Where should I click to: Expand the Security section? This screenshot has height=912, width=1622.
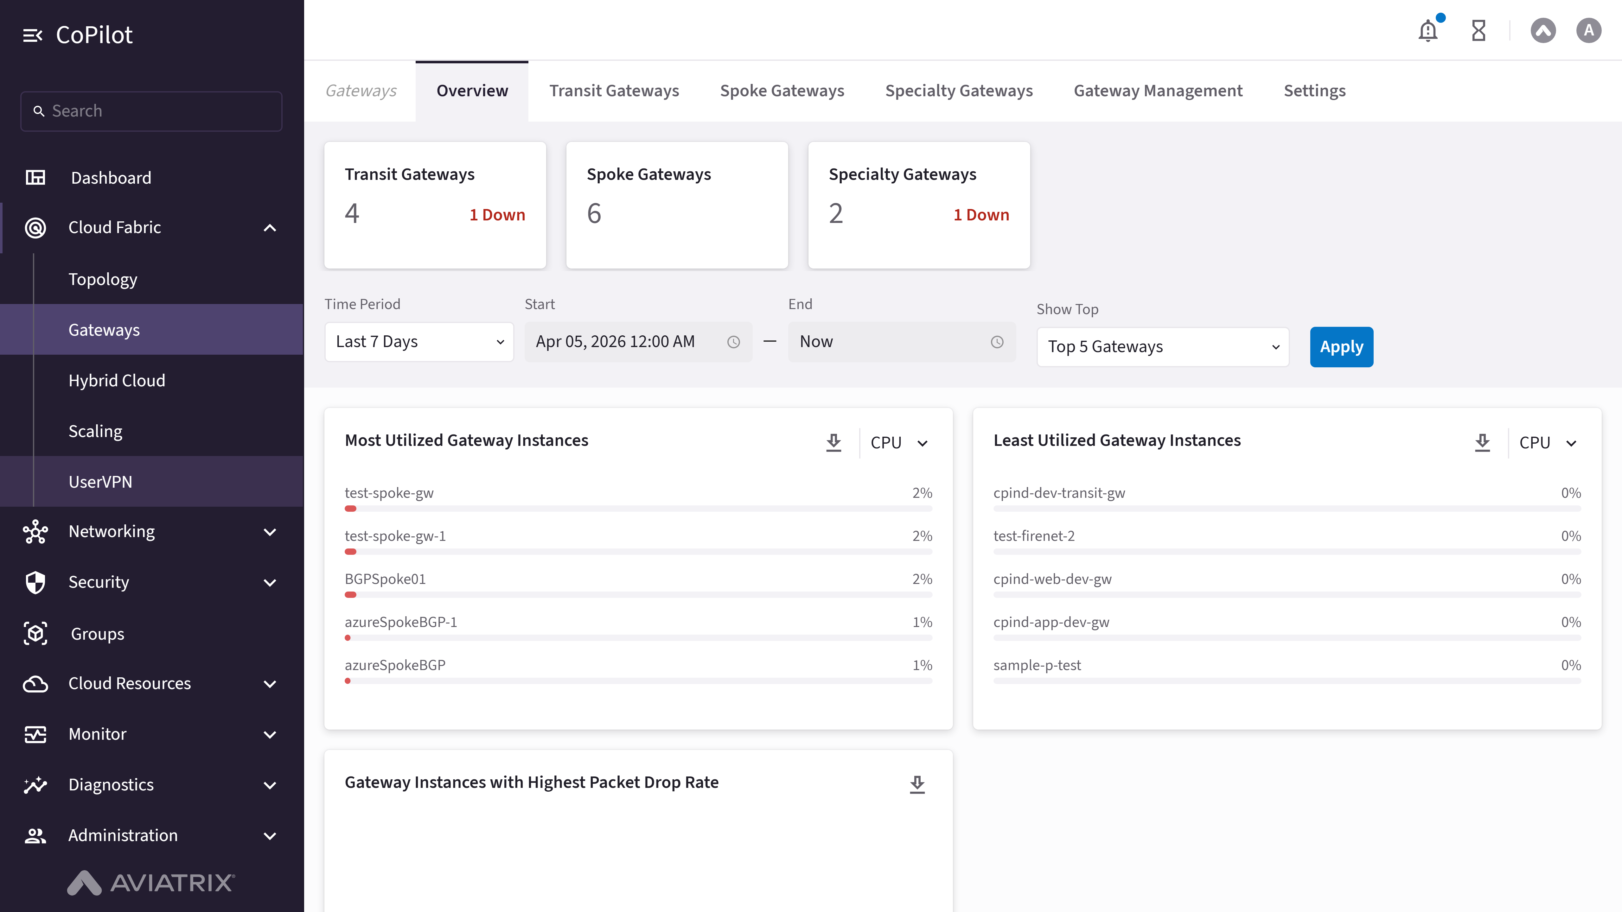click(x=270, y=583)
